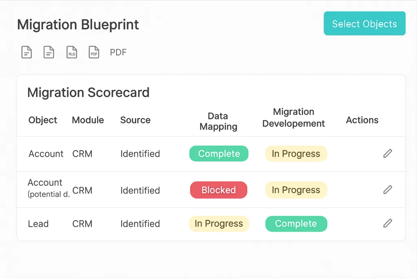
Task: Click the Data Mapping column header
Action: 218,121
